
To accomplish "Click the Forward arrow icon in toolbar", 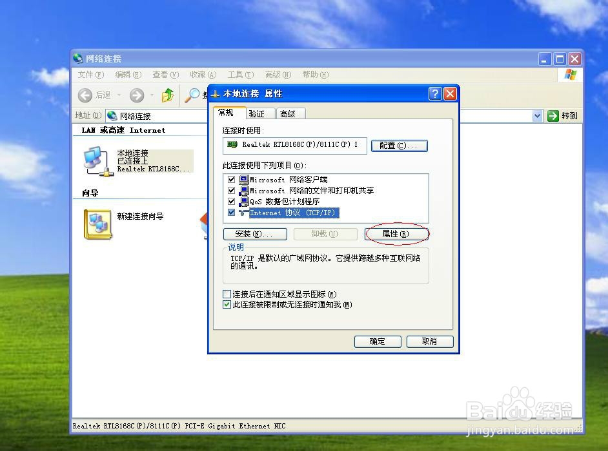I will pos(136,95).
